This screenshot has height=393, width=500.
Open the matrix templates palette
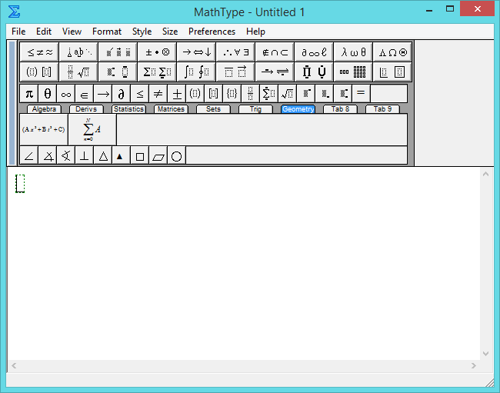pos(353,72)
